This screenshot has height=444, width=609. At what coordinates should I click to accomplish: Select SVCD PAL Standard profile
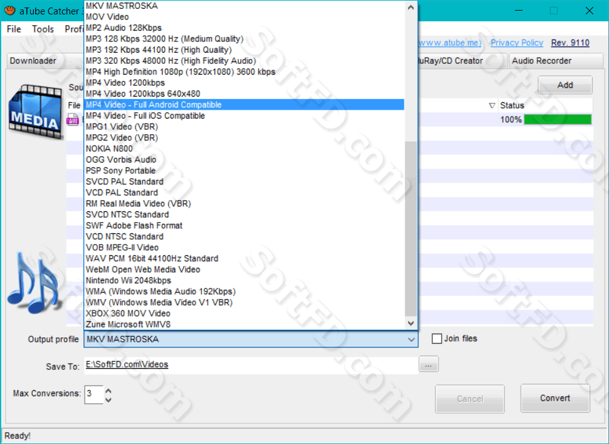(245, 181)
